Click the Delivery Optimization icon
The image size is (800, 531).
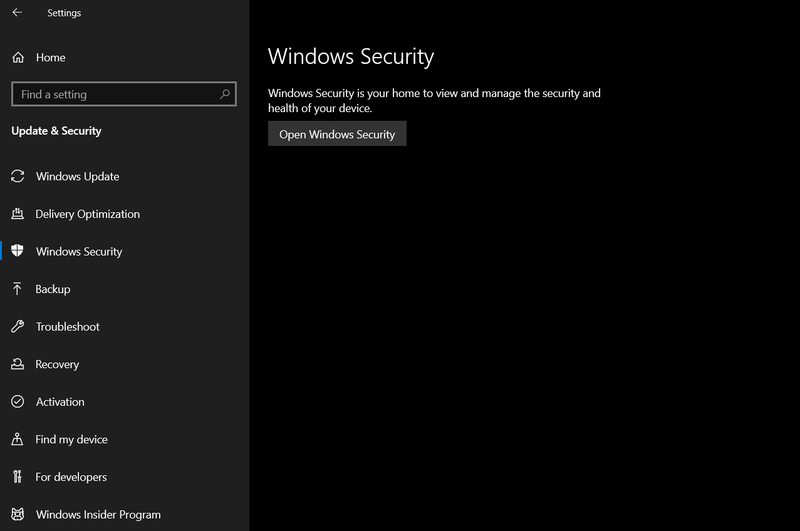point(18,214)
